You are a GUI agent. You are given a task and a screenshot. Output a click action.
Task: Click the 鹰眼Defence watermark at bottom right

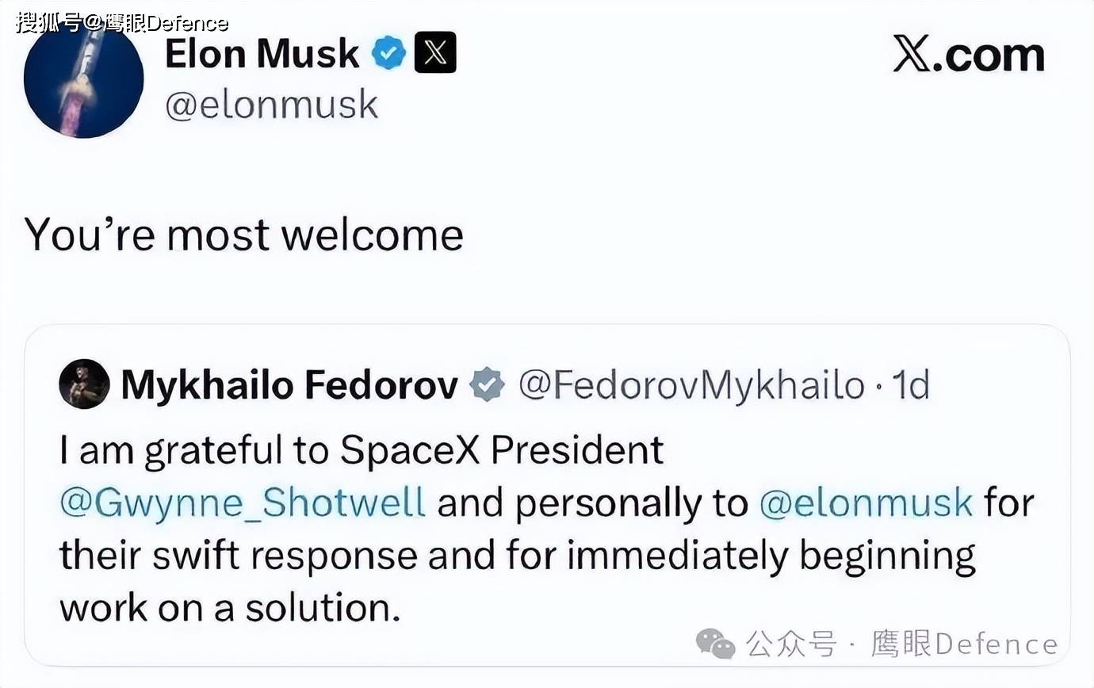coord(964,644)
